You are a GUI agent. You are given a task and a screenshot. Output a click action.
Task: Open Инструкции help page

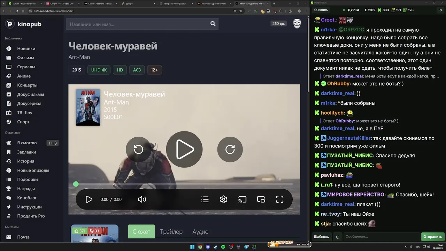click(29, 207)
